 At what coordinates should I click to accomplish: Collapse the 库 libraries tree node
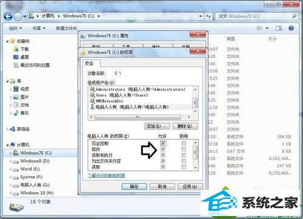click(x=7, y=81)
